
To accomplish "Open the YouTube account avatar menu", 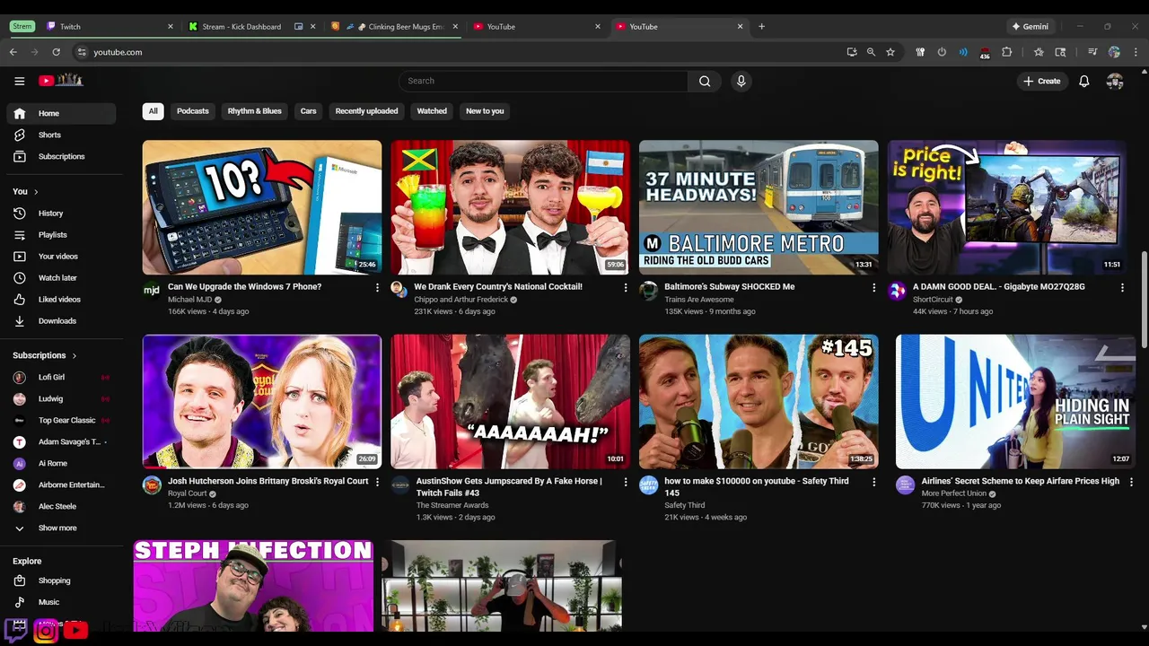I will [x=1115, y=81].
